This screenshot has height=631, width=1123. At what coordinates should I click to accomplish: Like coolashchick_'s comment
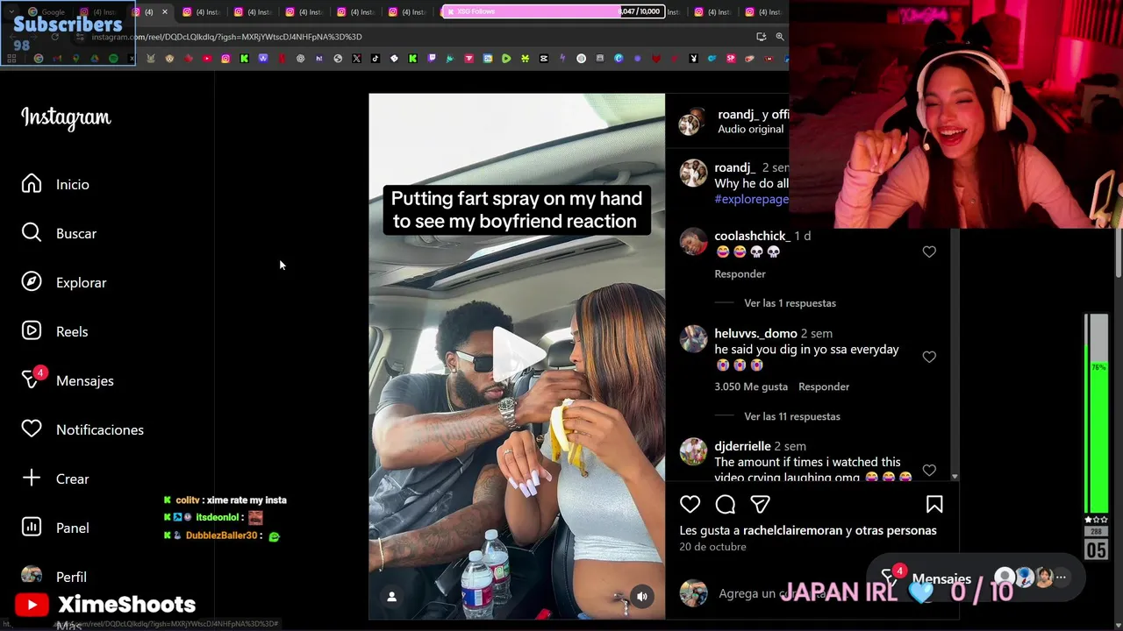[x=929, y=252]
